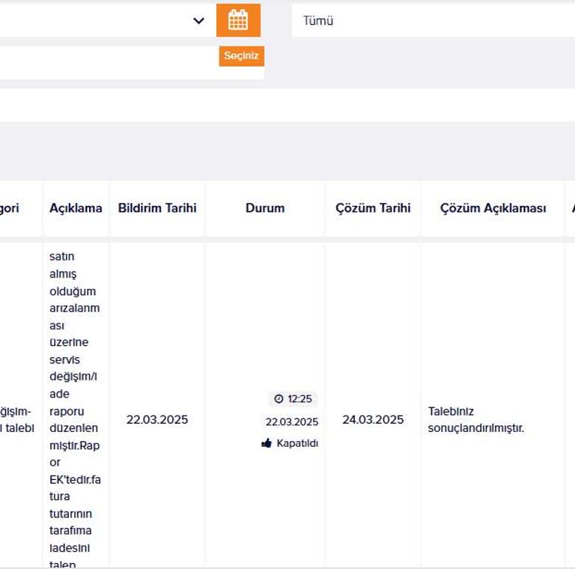Image resolution: width=575 pixels, height=575 pixels.
Task: Click the thumbs-up icon beside Kapatıldı
Action: coord(267,443)
